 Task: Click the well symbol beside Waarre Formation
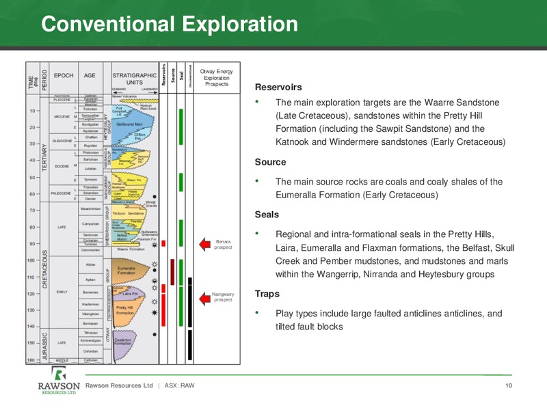tap(155, 245)
